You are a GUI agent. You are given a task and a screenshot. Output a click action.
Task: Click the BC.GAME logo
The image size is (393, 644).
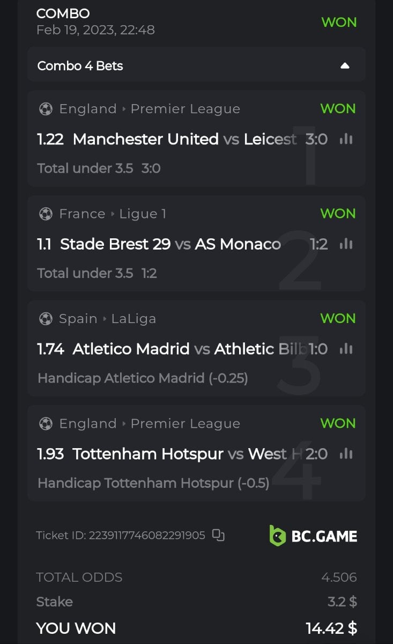point(313,536)
